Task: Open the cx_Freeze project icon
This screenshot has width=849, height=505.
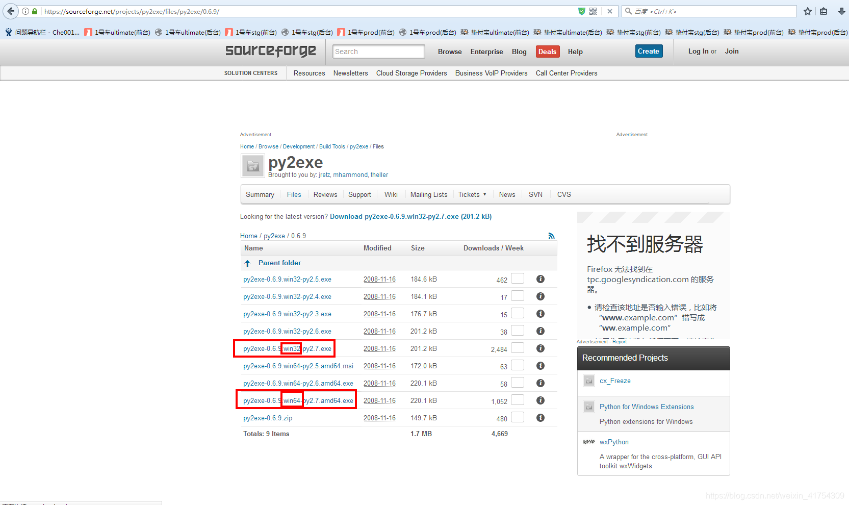Action: 589,381
